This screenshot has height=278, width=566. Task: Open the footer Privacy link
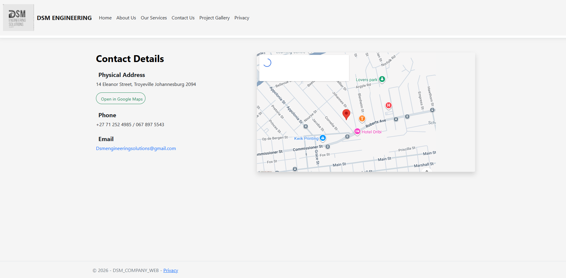[170, 271]
